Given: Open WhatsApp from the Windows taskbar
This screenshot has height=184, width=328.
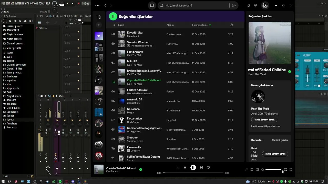Looking at the screenshot, I should click(54, 181).
